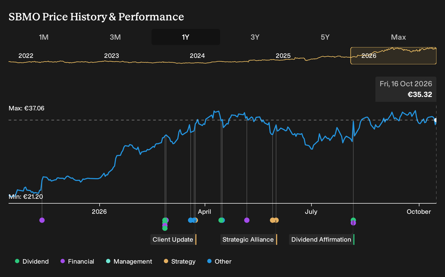This screenshot has height=277, width=445.
Task: Open the Client Update event label
Action: click(x=173, y=239)
